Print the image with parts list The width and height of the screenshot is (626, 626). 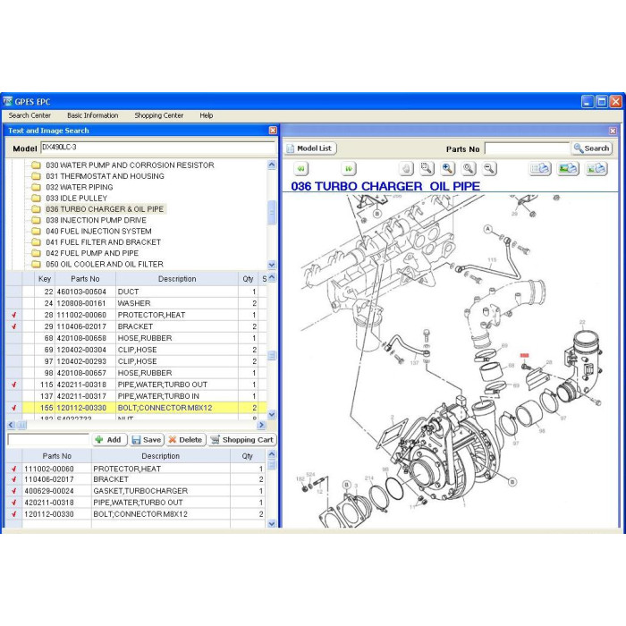coord(596,169)
